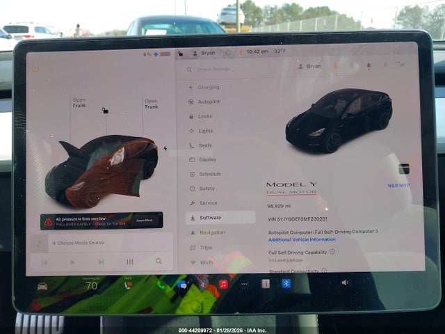The height and width of the screenshot is (334, 445).
Task: Open Display settings
Action: click(202, 159)
